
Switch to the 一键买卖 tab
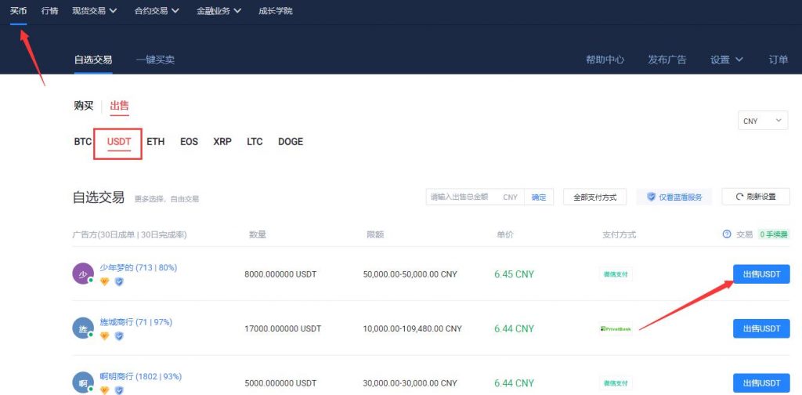point(155,60)
